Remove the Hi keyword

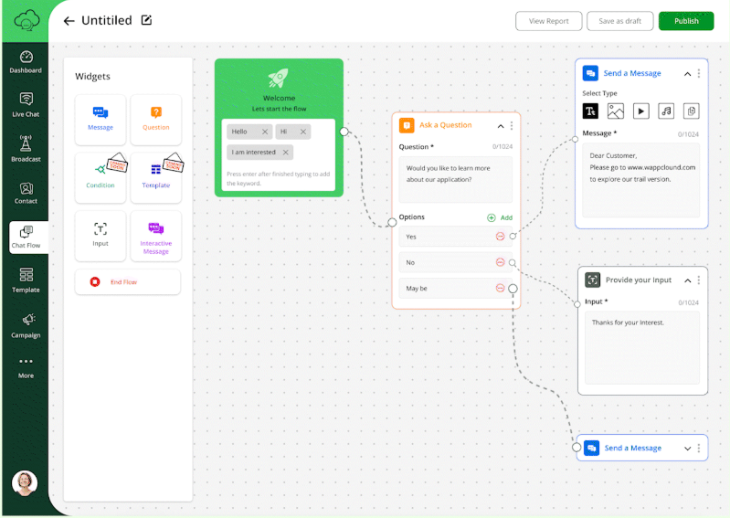(303, 132)
